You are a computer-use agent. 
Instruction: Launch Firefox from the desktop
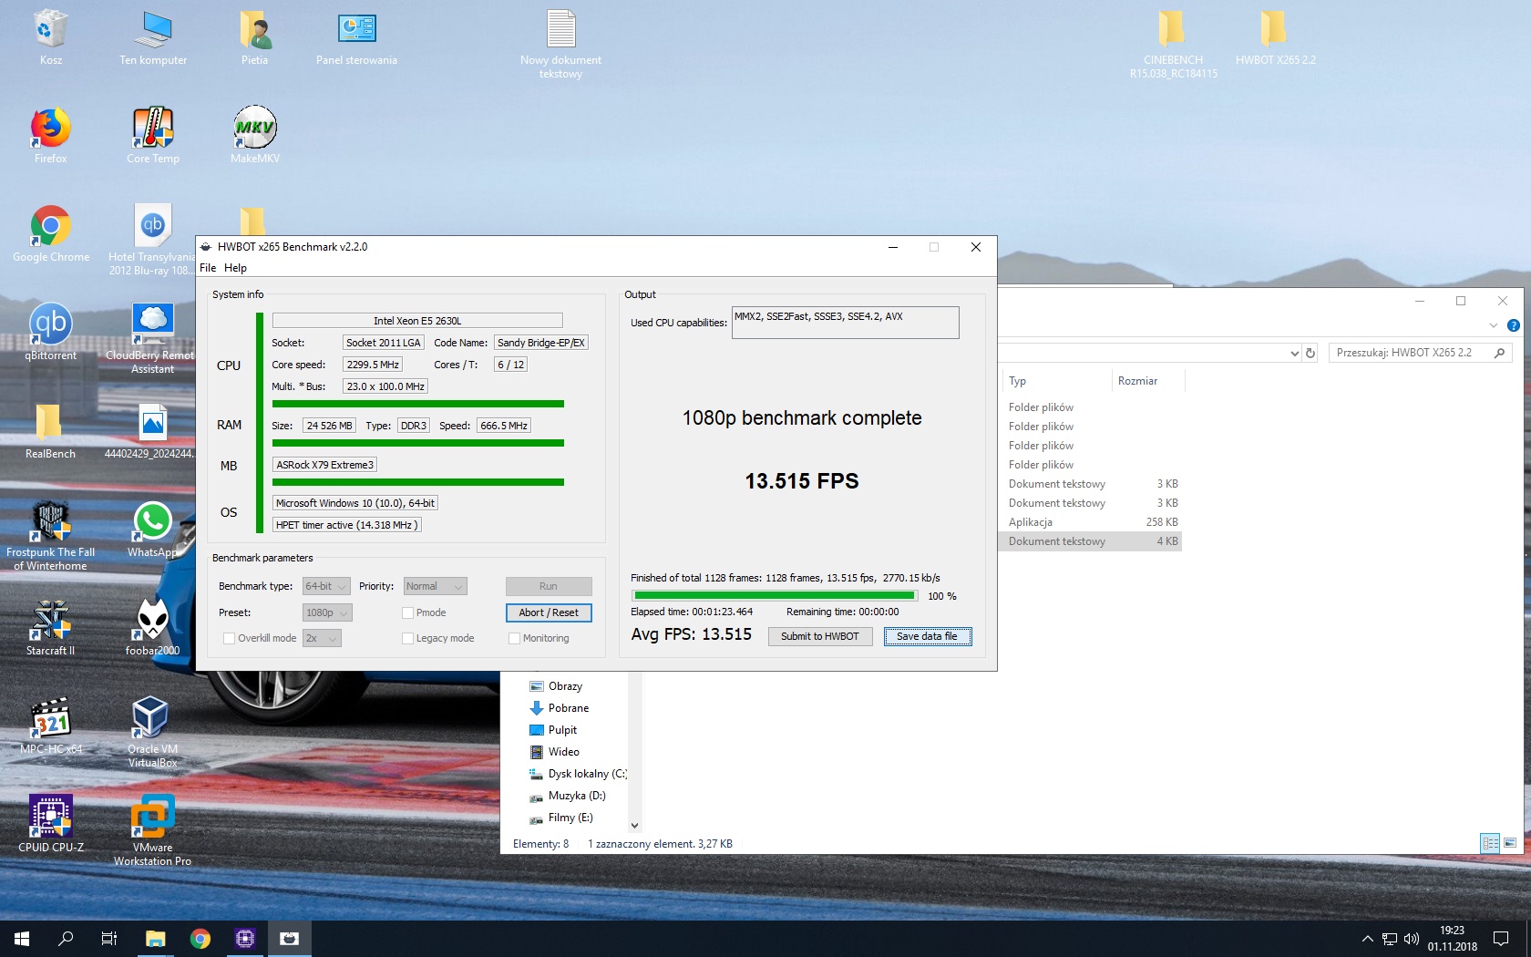50,128
